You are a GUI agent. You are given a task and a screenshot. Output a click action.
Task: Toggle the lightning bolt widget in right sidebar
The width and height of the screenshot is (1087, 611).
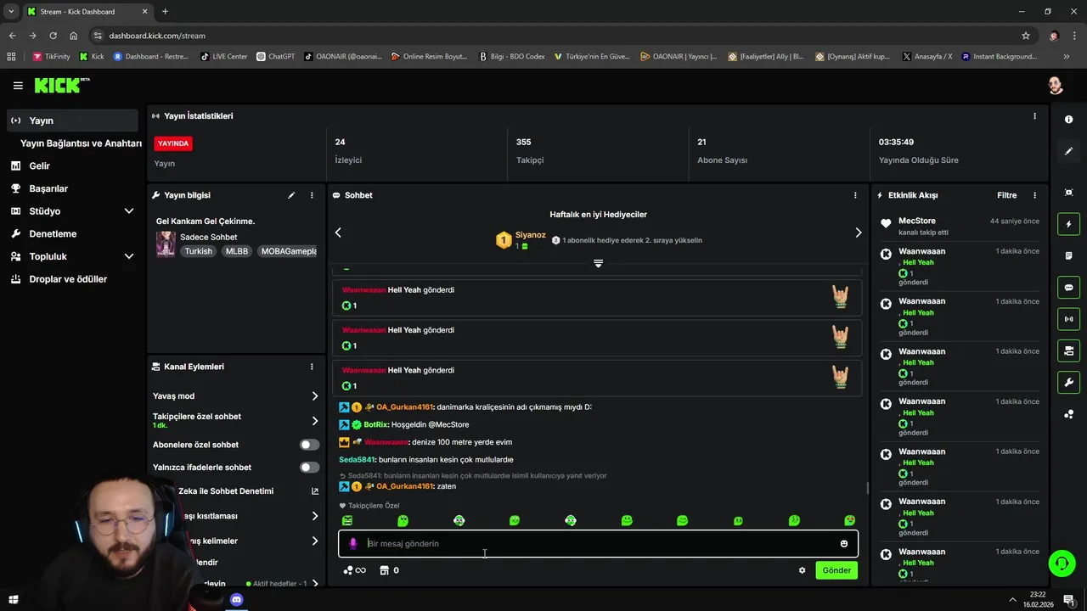(x=1068, y=224)
